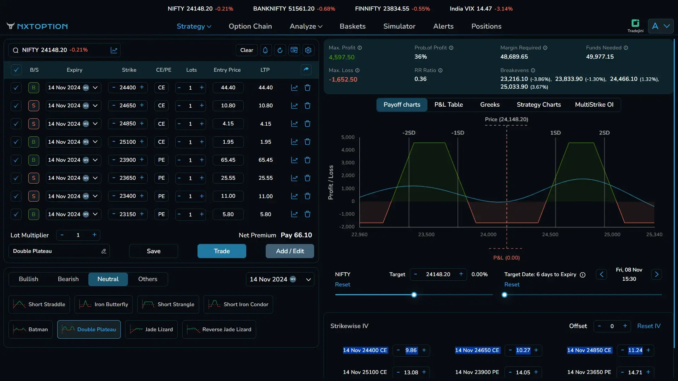678x381 pixels.
Task: Open the NIFTY chart icon in search bar
Action: tap(114, 50)
